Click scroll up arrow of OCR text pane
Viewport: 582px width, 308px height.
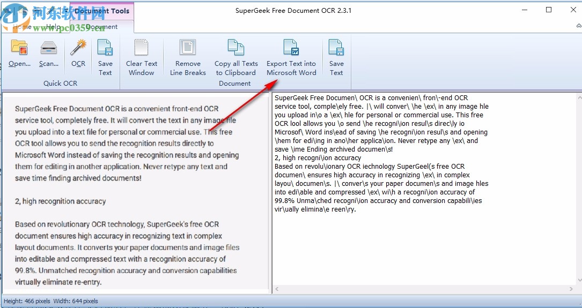coord(579,97)
